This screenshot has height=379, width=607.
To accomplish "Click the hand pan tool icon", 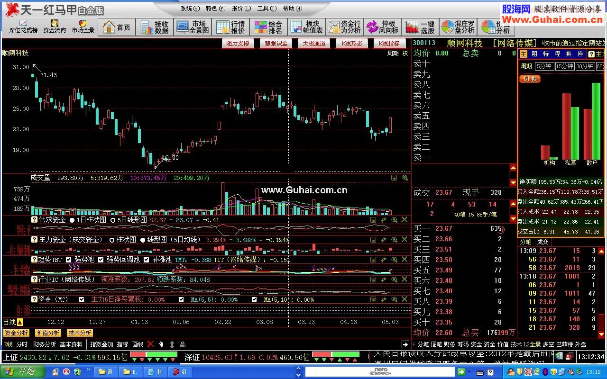I will click(x=161, y=344).
